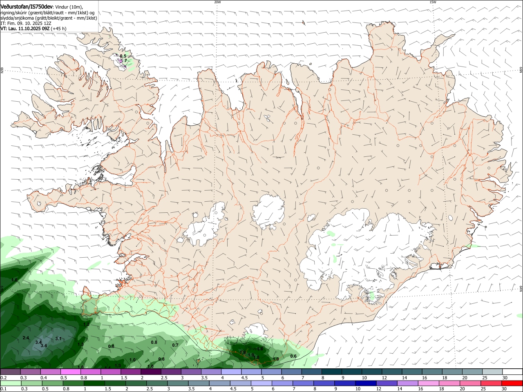Viewport: 523px width, 392px height.
Task: Click the '0.2' label starting the upper legend
Action: point(3,378)
